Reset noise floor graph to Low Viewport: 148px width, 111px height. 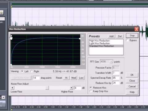click(x=81, y=78)
